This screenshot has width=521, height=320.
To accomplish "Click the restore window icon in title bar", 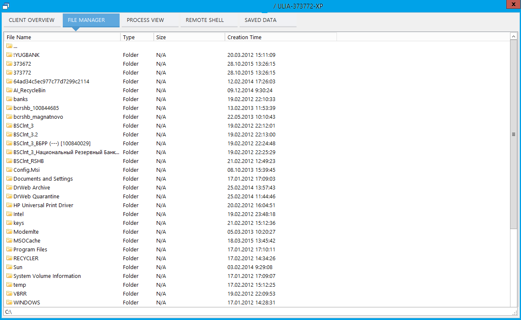I will tap(5, 6).
